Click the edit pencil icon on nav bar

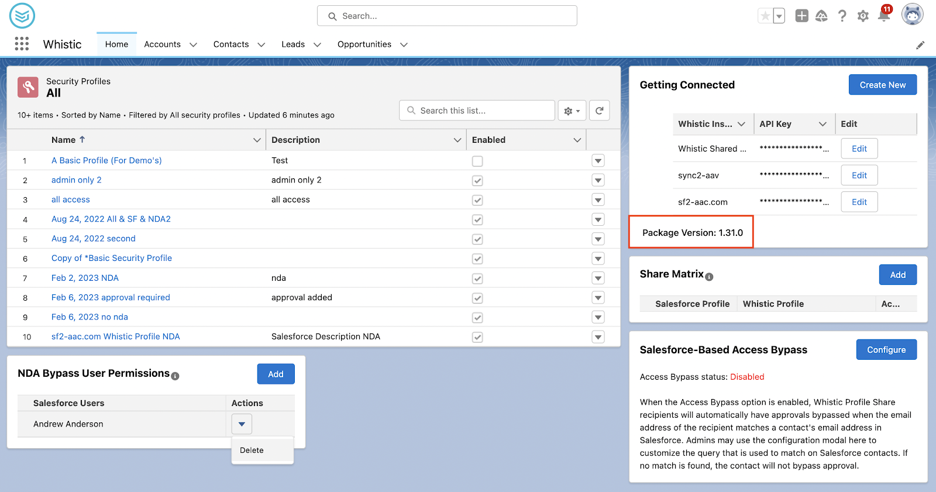pos(920,45)
